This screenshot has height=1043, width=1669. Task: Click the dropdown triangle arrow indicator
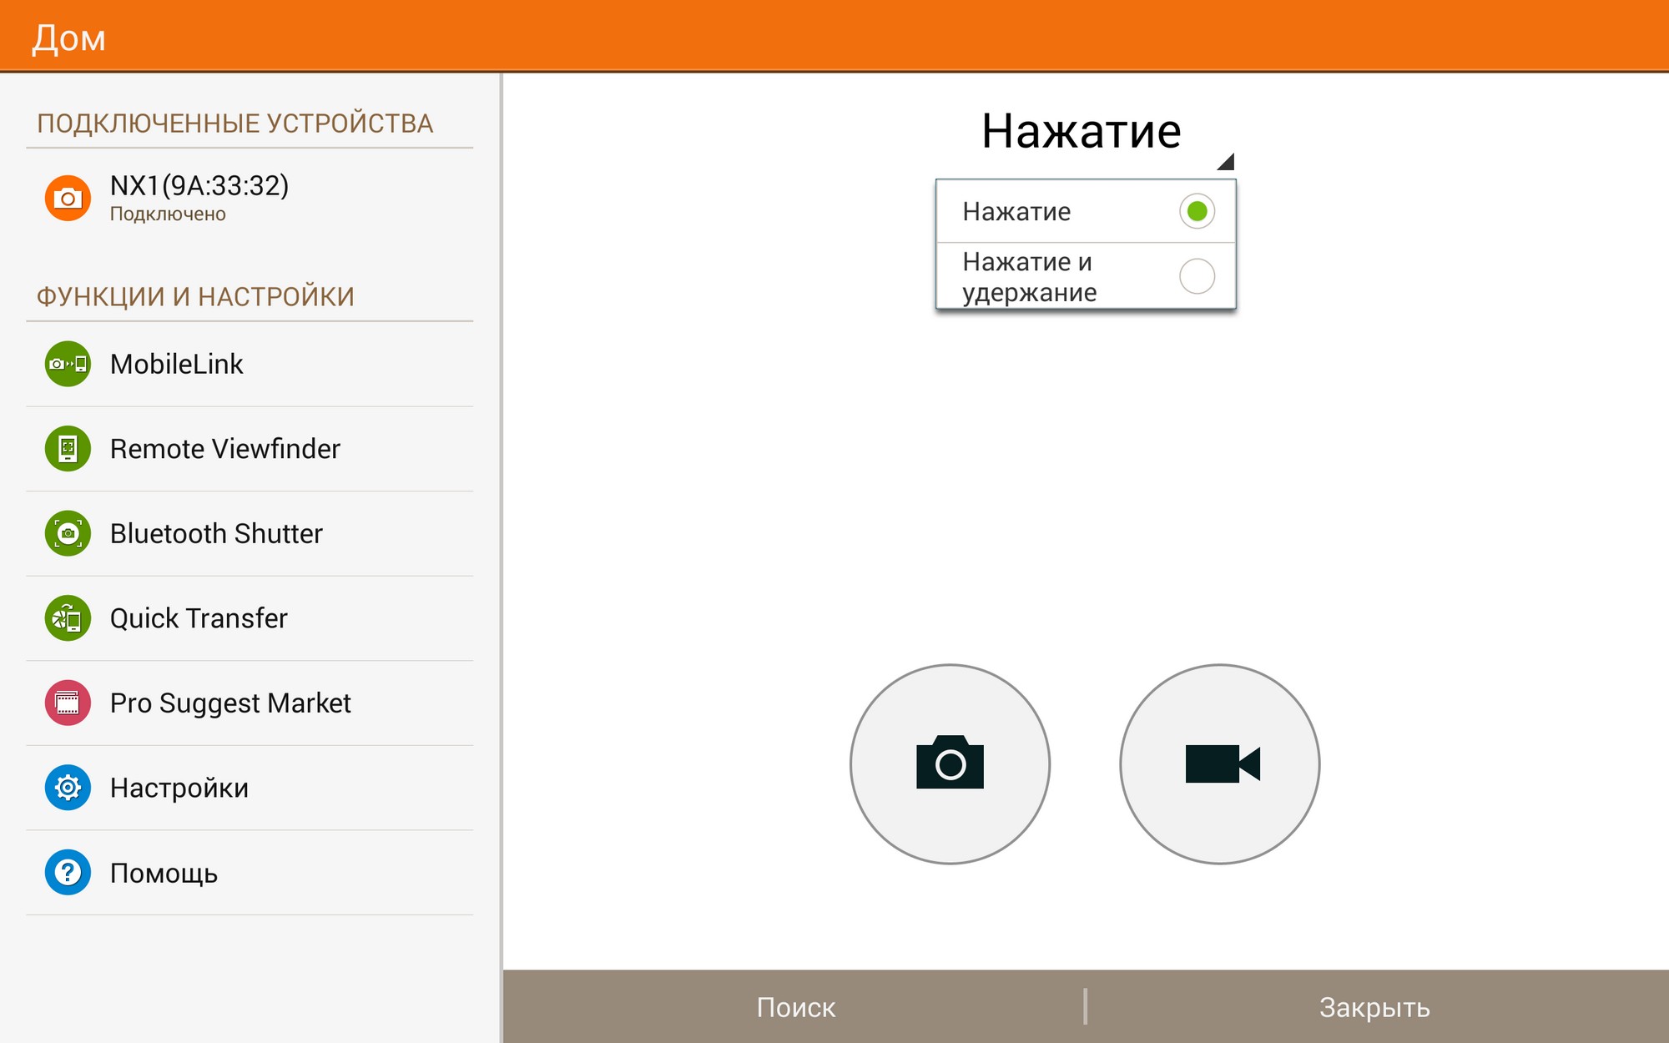click(1225, 162)
